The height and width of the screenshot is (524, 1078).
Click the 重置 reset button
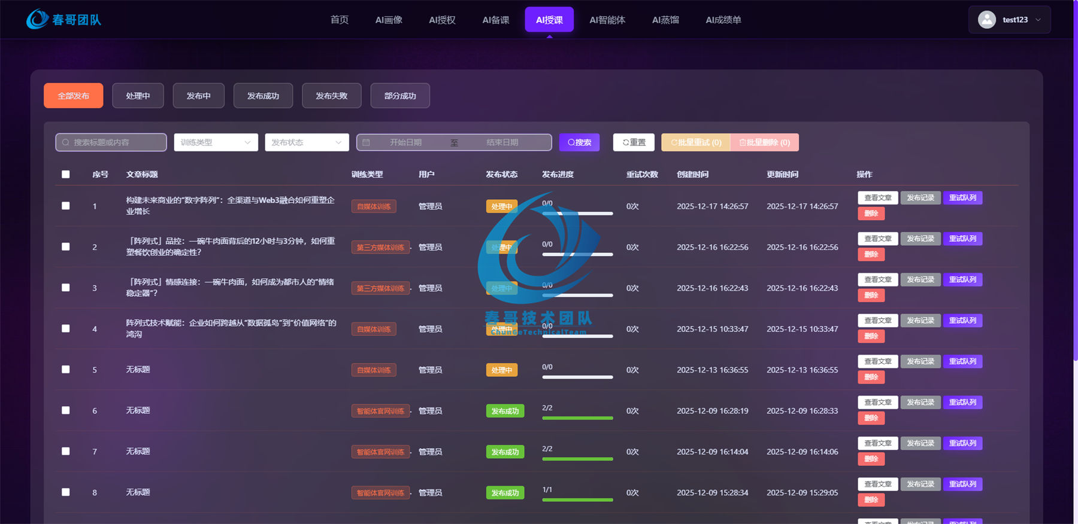pos(634,142)
